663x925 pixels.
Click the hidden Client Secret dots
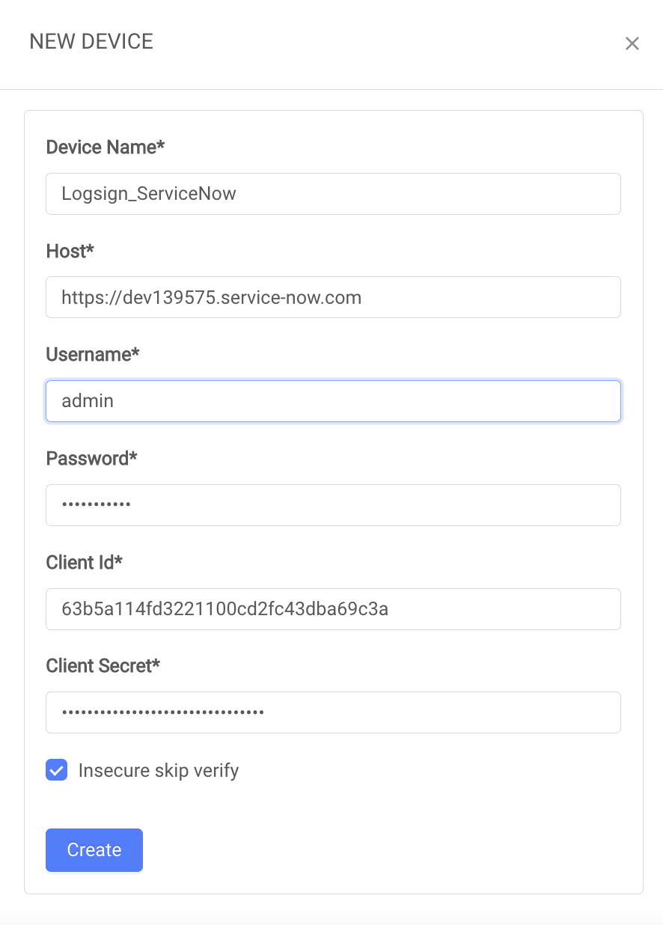pos(159,712)
